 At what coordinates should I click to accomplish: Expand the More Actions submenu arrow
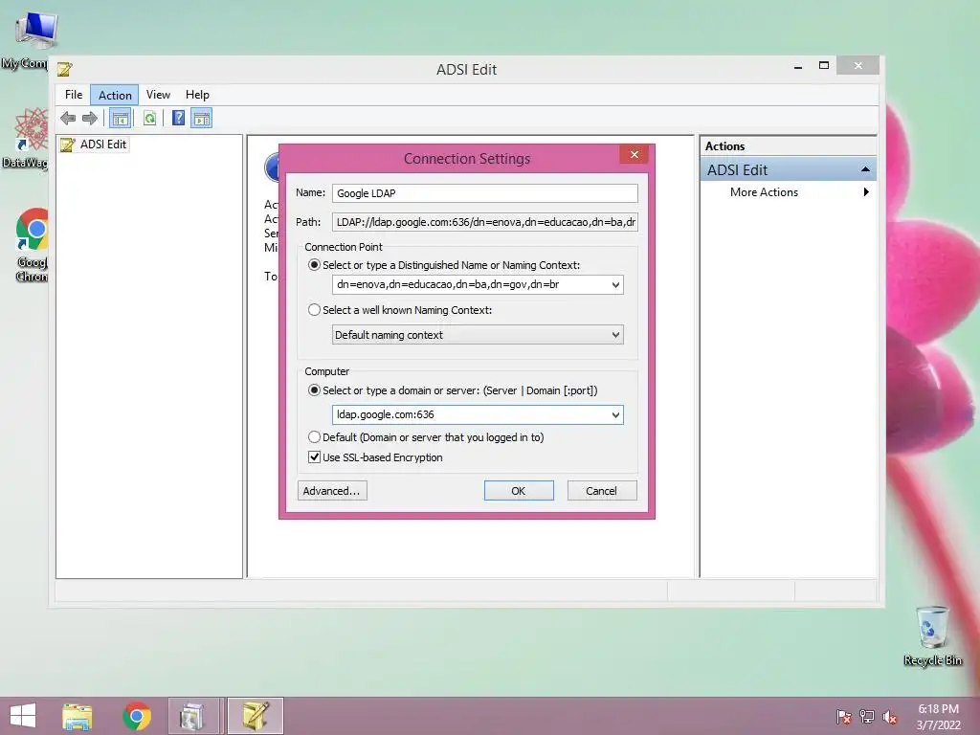866,191
